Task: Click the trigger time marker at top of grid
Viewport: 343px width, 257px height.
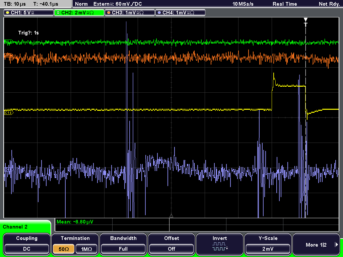Action: click(305, 22)
